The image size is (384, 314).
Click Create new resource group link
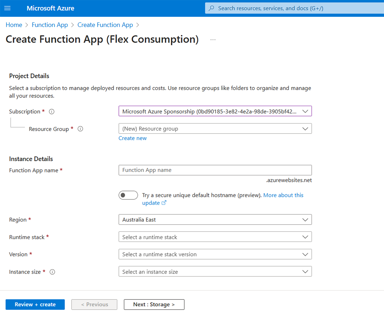coord(132,138)
